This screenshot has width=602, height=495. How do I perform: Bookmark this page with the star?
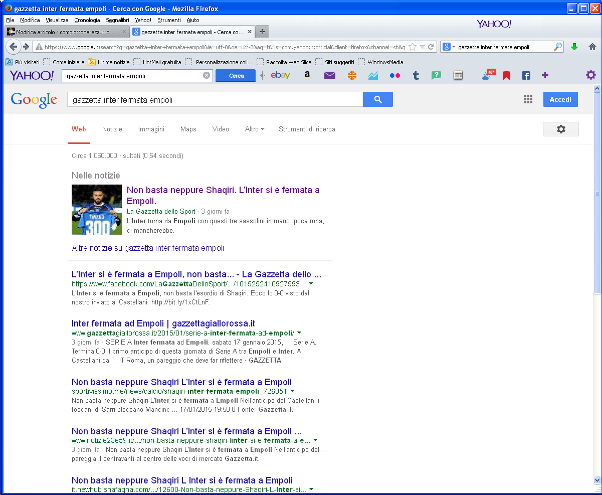point(413,47)
